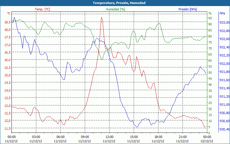
Task: Click the "15,5" temperature axis value
Action: tap(7, 68)
